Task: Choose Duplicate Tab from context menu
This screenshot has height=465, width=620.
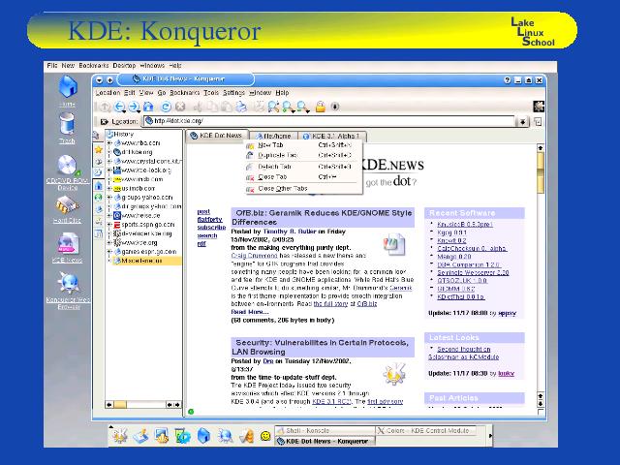Action: coord(303,155)
